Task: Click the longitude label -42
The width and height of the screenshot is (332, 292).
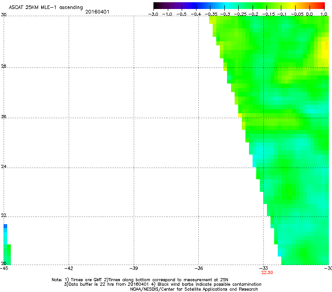Action: click(69, 269)
